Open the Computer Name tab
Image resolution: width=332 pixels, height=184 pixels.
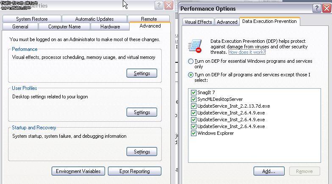click(64, 27)
